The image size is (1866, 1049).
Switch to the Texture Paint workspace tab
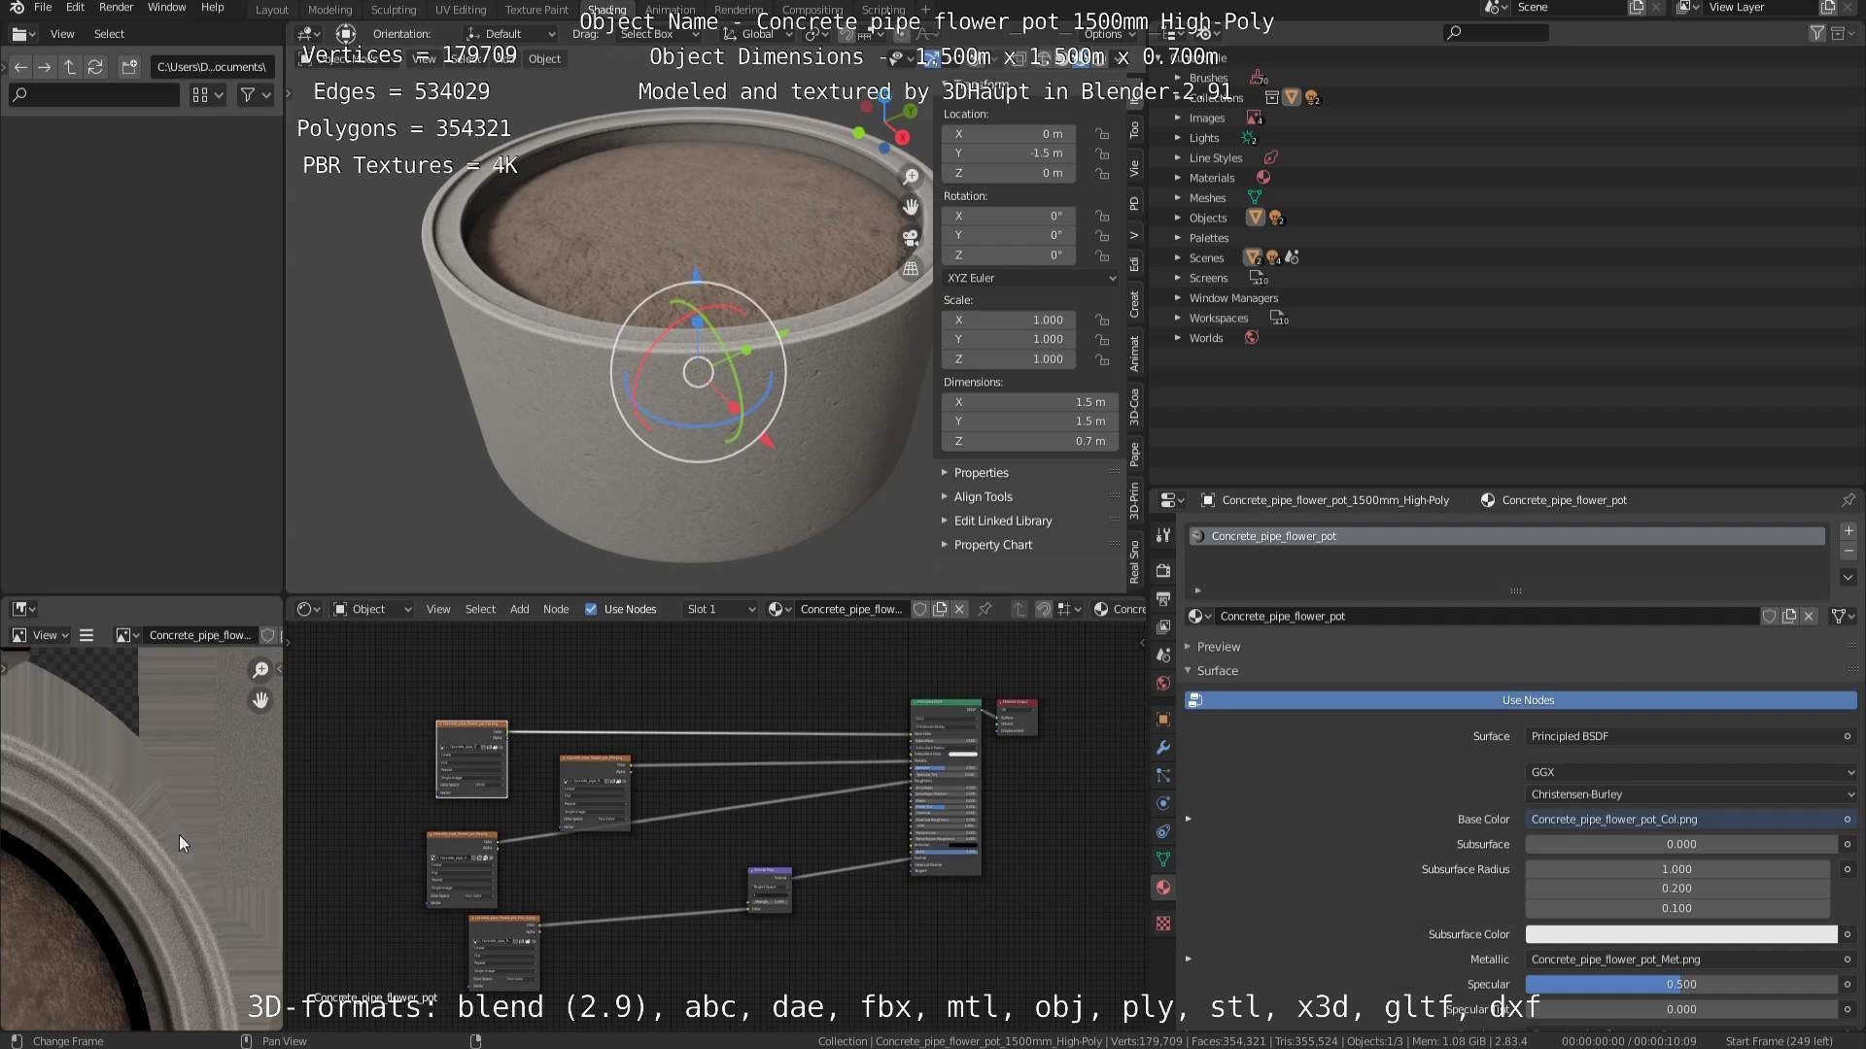pos(536,10)
